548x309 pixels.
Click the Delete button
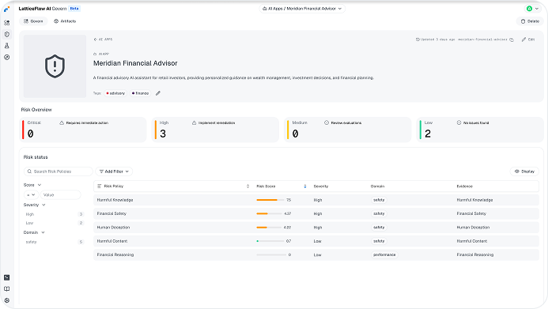530,21
